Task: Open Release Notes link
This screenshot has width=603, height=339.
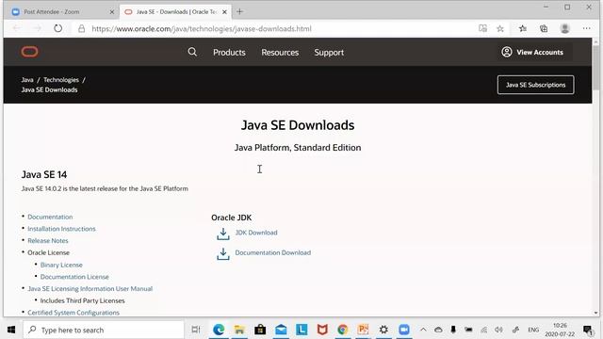Action: pos(48,241)
